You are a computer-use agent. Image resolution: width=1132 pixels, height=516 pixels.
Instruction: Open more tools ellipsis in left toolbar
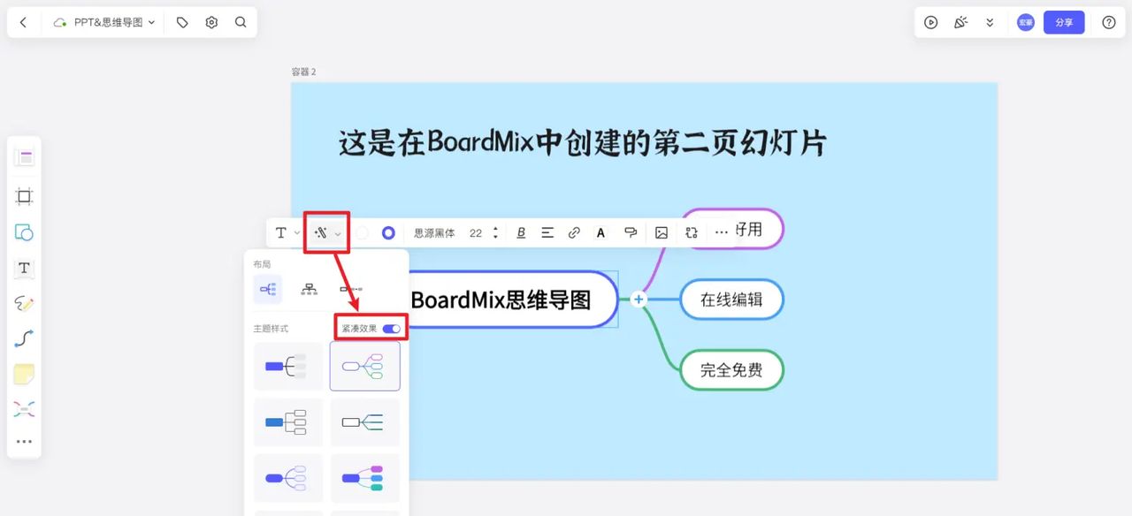coord(24,442)
